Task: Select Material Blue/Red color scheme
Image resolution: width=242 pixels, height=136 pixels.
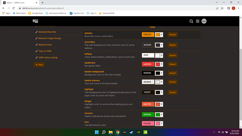Action: click(47, 32)
